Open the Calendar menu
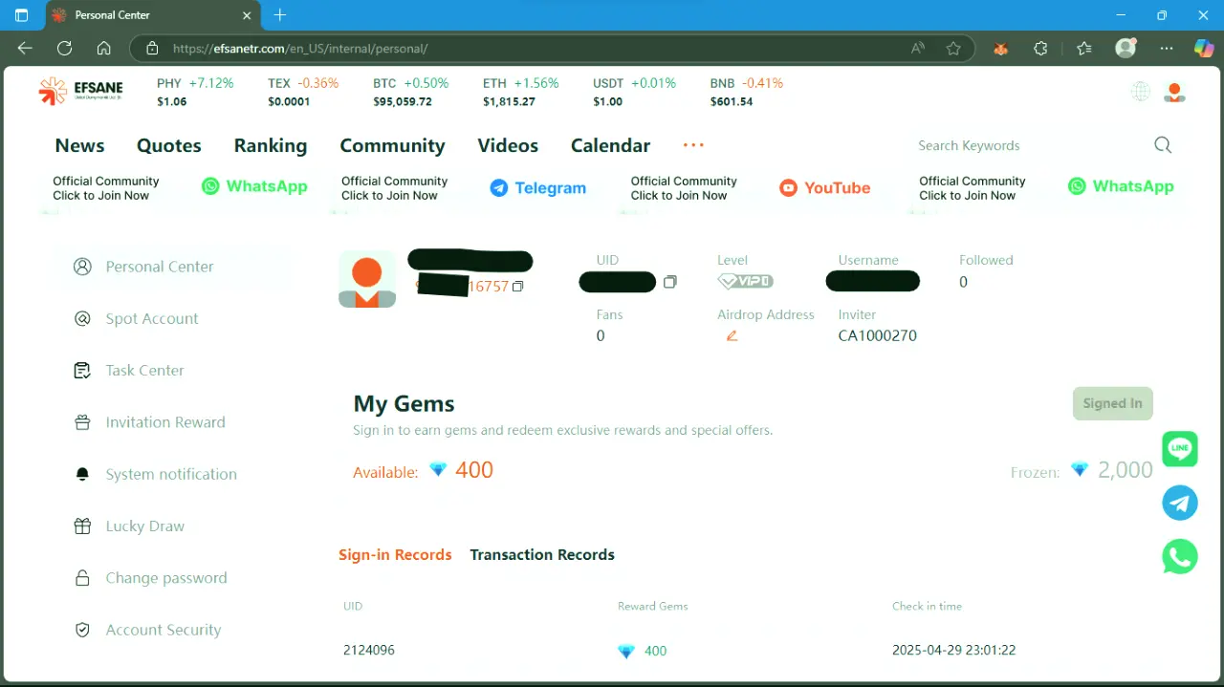Image resolution: width=1224 pixels, height=687 pixels. [x=610, y=145]
